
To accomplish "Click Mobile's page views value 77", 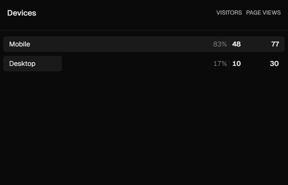I will point(275,44).
